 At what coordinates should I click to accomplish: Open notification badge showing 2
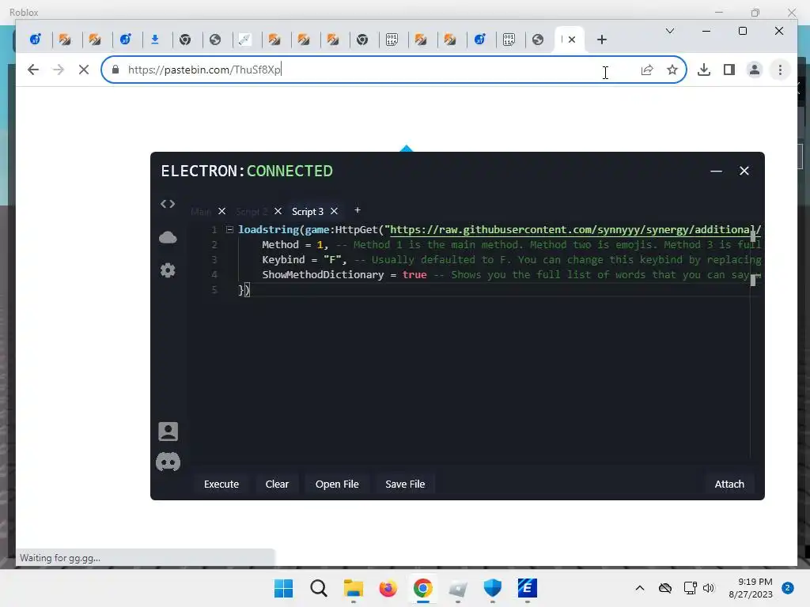pos(788,588)
